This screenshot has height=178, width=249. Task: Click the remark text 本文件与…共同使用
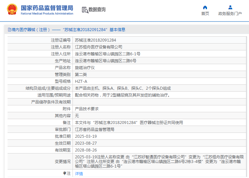pyautogui.click(x=129, y=123)
